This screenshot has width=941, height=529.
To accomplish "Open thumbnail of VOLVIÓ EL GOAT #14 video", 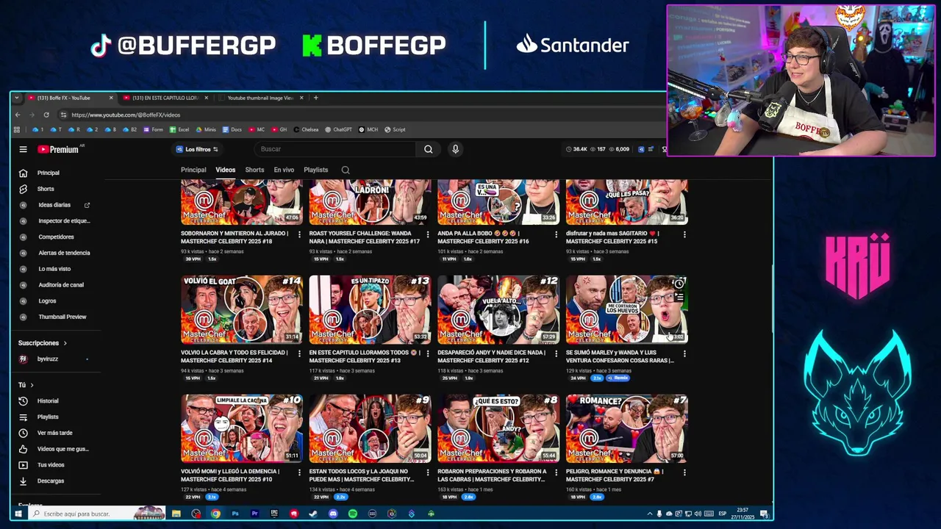I will tap(241, 309).
